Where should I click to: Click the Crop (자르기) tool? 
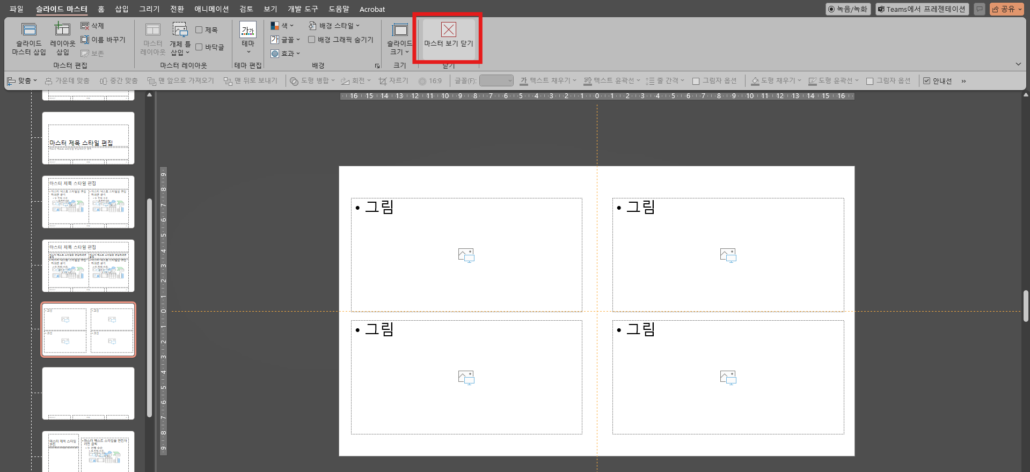pyautogui.click(x=393, y=81)
